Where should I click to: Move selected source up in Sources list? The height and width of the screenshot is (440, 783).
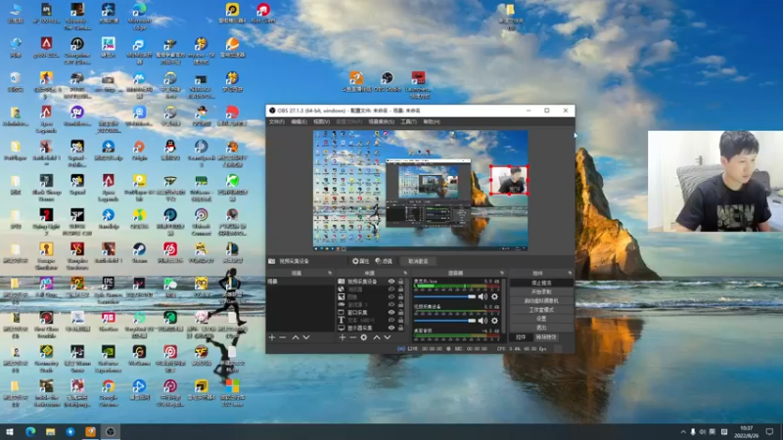point(377,337)
